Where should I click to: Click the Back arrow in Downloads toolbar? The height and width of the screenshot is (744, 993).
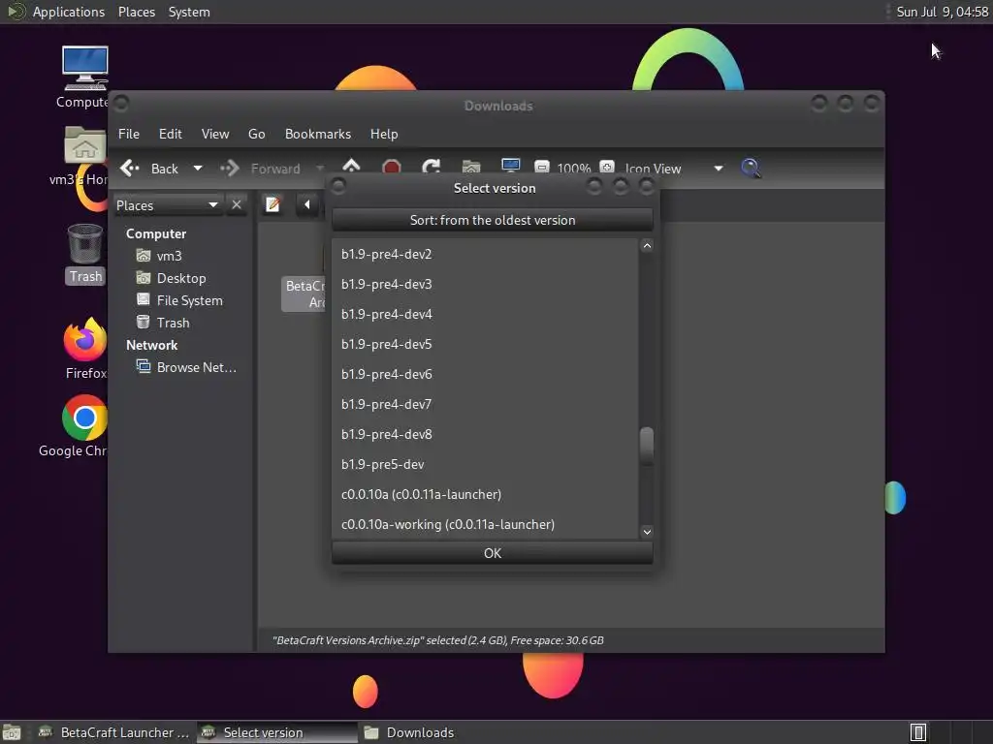130,169
